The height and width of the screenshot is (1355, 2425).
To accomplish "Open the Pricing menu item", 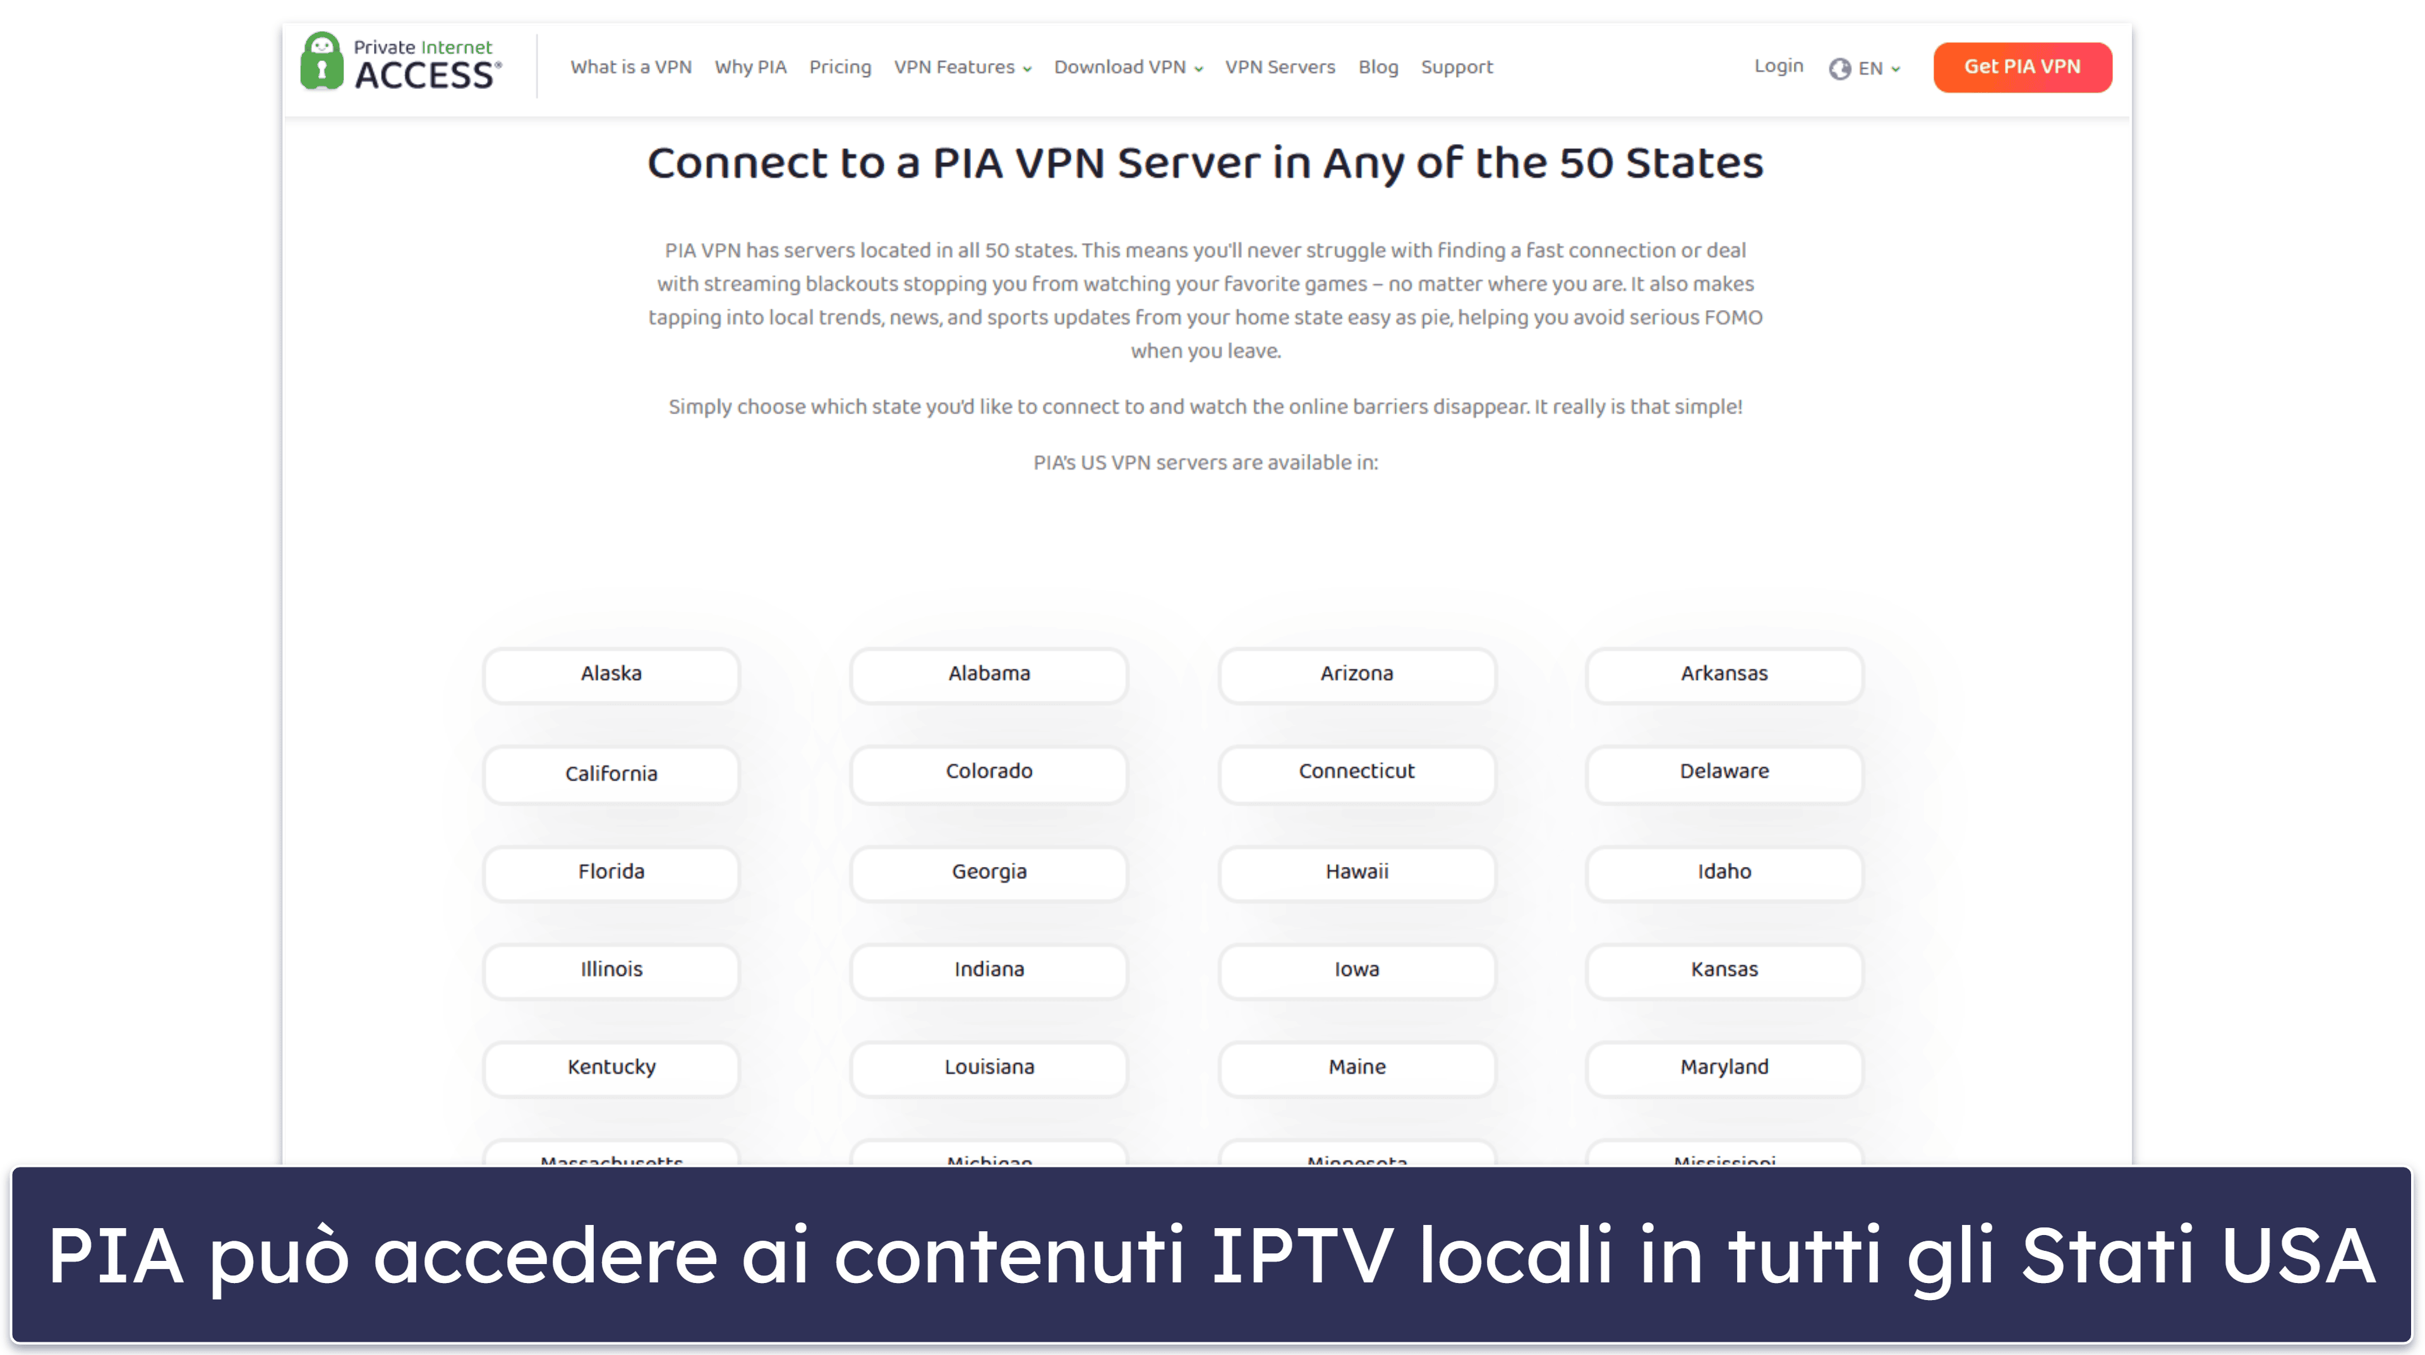I will point(838,66).
